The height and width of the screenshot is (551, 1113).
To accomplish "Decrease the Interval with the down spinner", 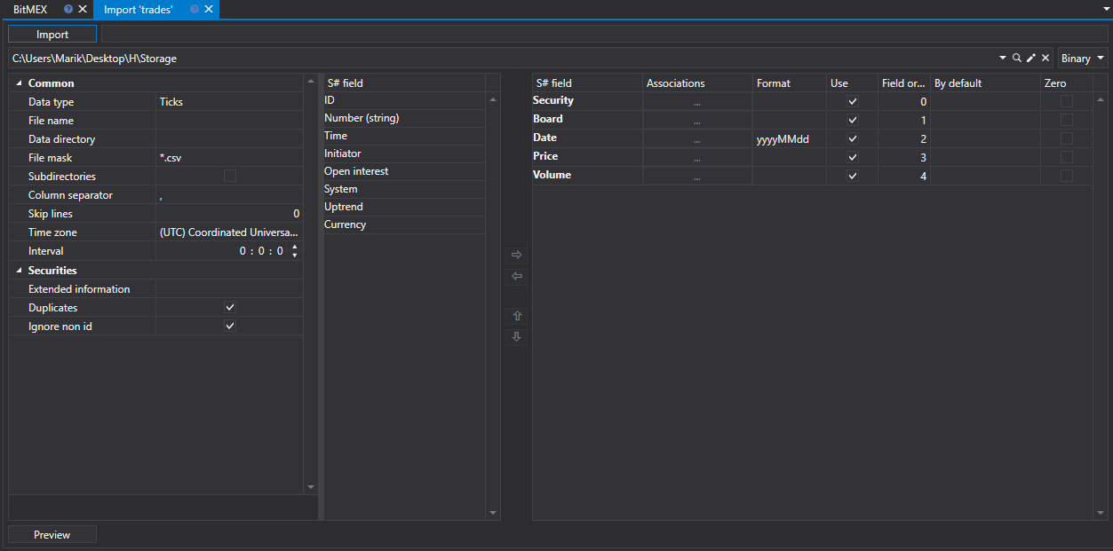I will click(x=295, y=256).
